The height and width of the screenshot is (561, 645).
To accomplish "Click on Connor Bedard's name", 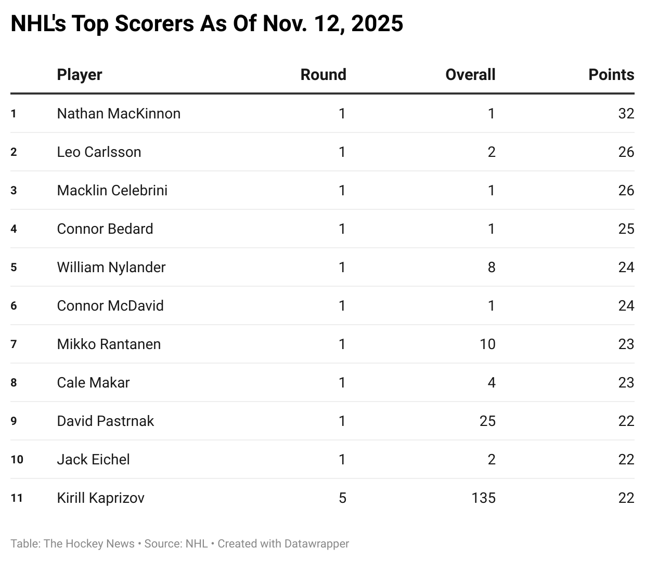I will 105,229.
